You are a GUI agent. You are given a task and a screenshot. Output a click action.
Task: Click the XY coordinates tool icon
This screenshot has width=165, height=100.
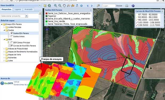pyautogui.click(x=77, y=6)
